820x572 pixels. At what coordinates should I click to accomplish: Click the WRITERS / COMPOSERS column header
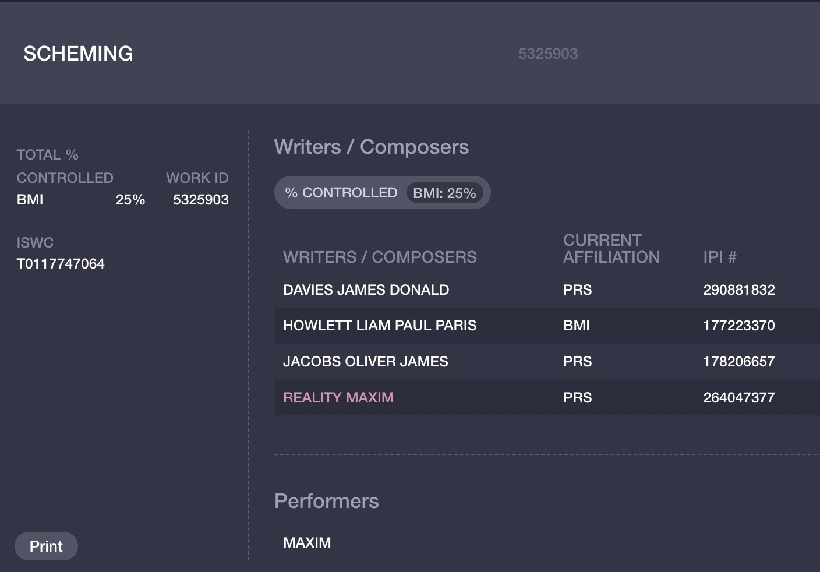[x=380, y=257]
